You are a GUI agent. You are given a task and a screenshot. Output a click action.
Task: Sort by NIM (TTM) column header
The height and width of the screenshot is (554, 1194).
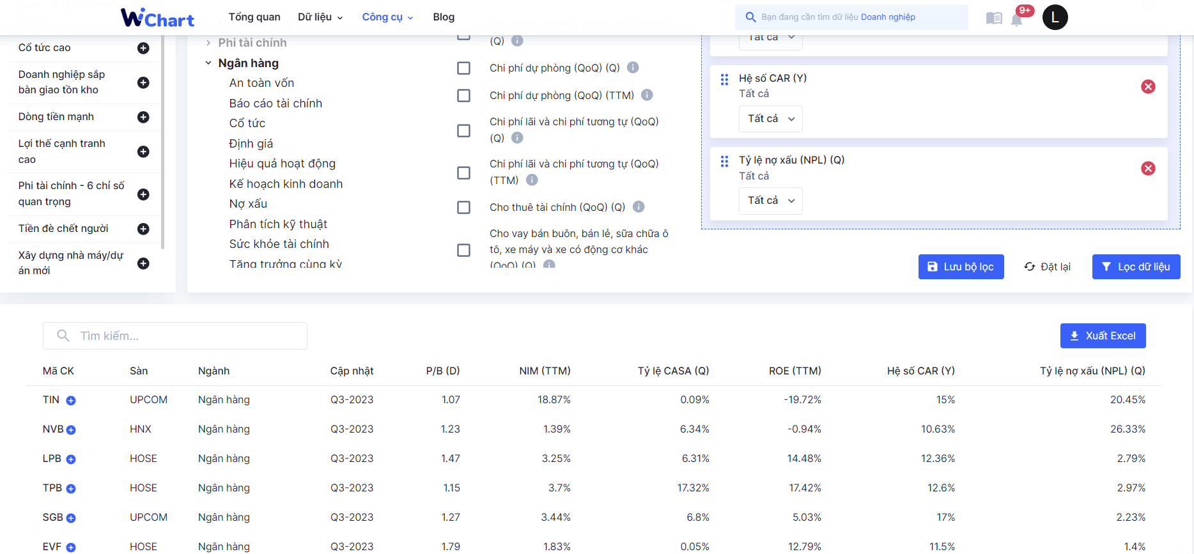tap(545, 371)
